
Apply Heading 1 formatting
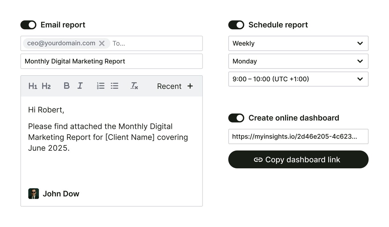(33, 86)
